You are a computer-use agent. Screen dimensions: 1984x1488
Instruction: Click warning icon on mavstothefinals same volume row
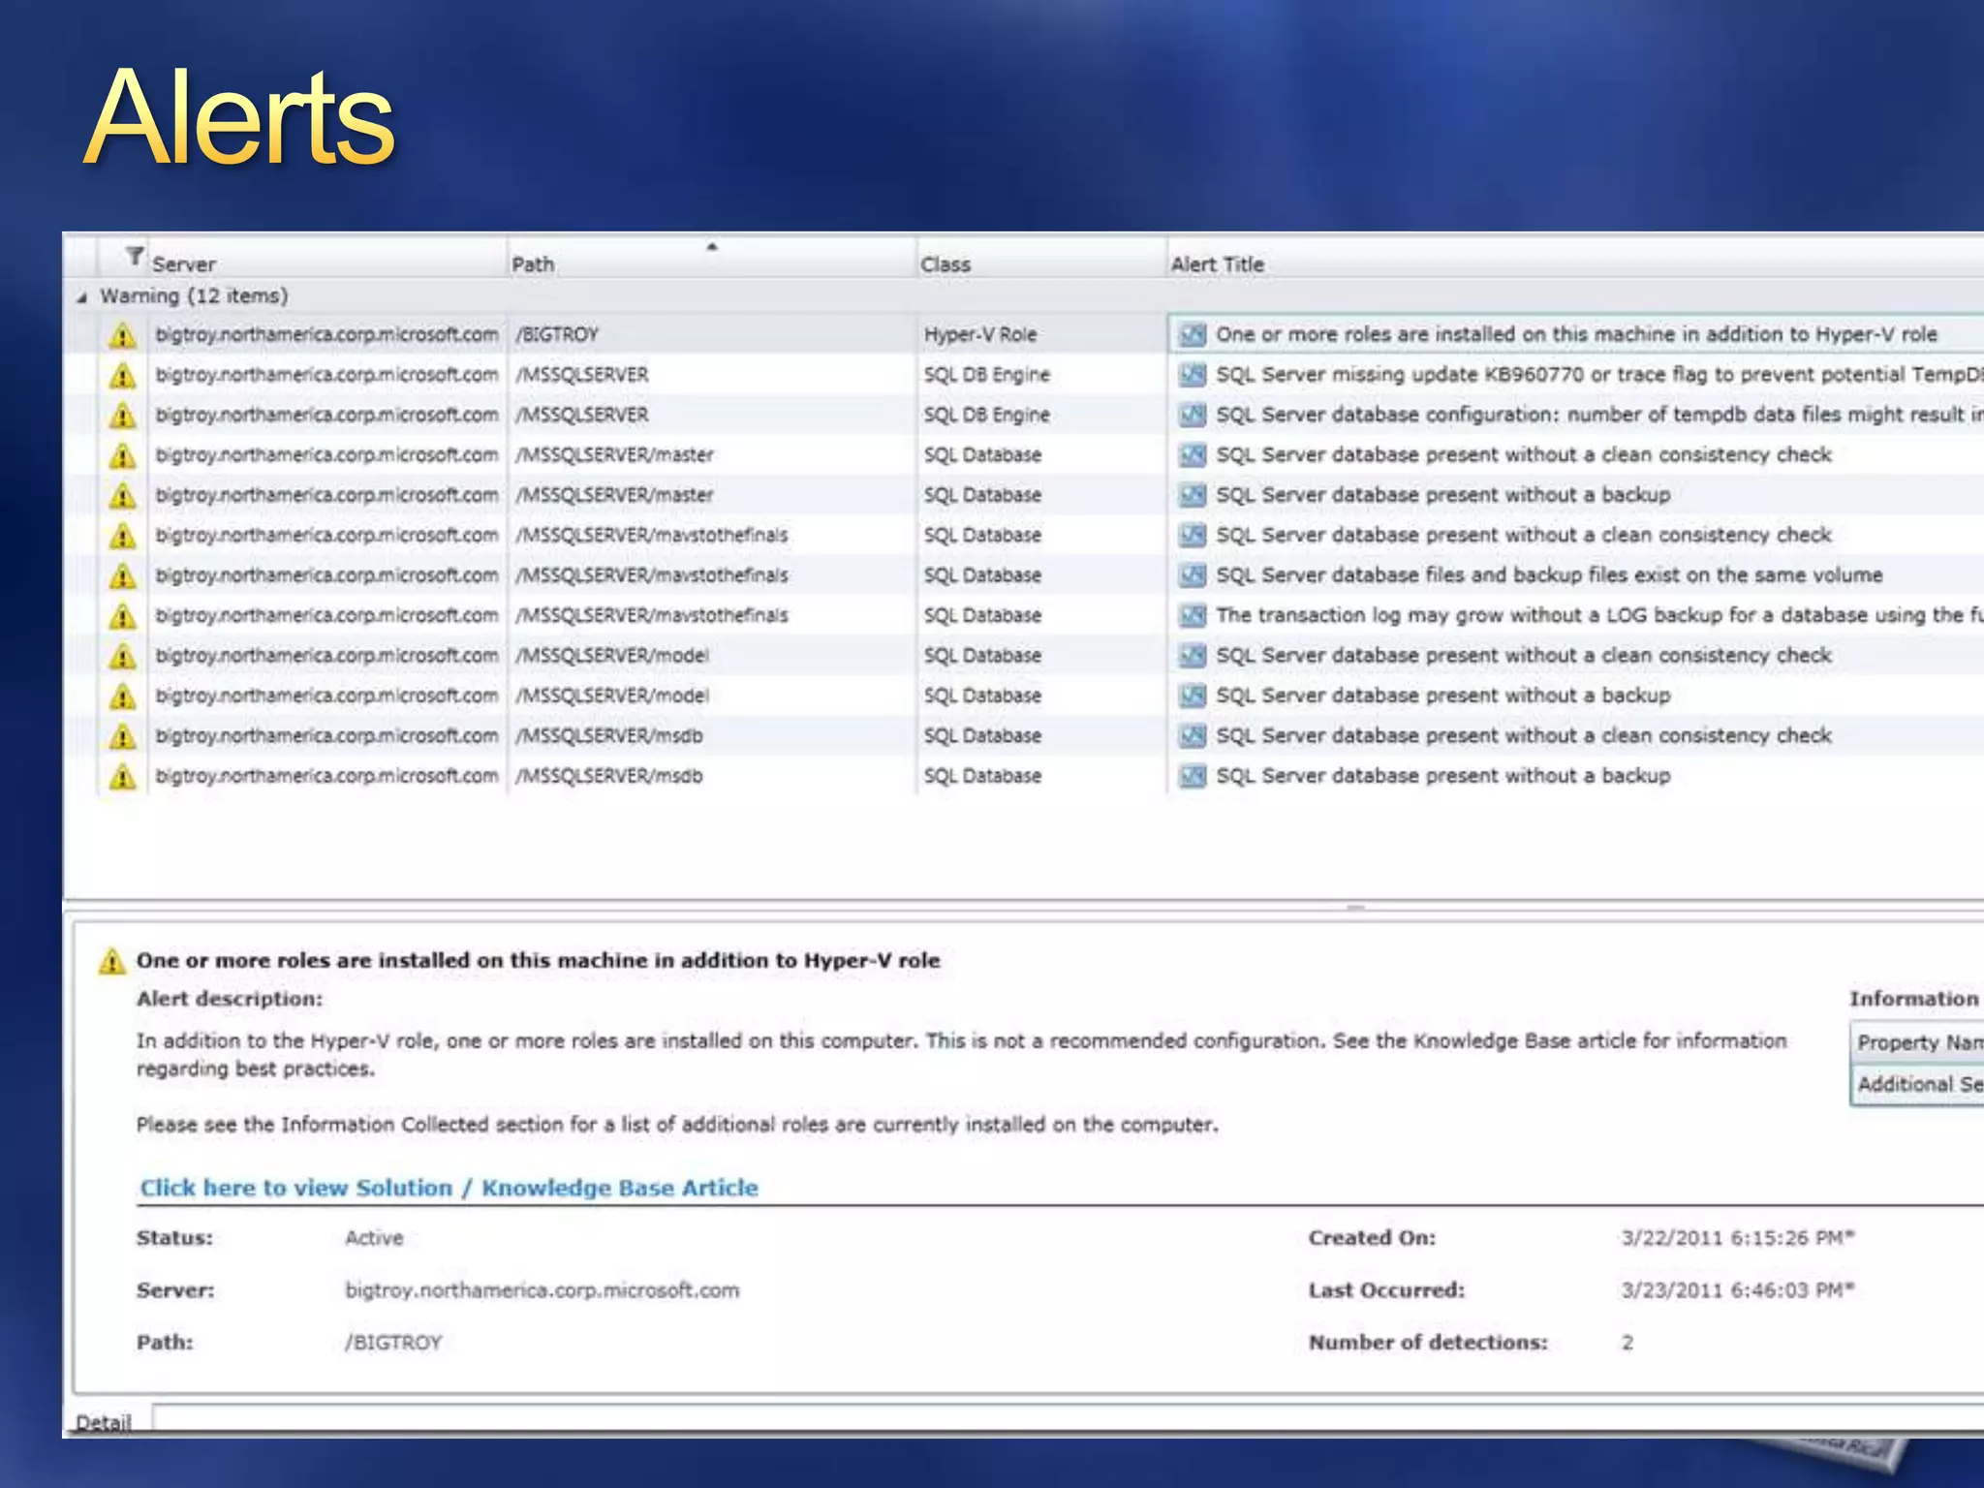(122, 575)
